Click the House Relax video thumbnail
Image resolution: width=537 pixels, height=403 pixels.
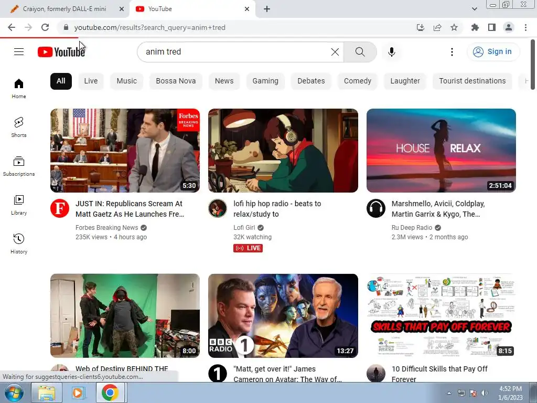(441, 151)
